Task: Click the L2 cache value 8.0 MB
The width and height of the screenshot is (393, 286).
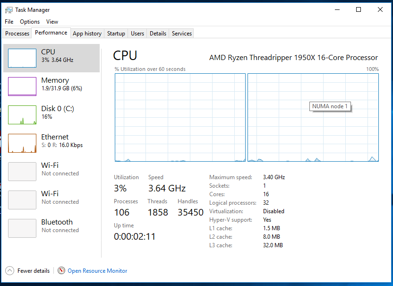Action: (x=272, y=237)
